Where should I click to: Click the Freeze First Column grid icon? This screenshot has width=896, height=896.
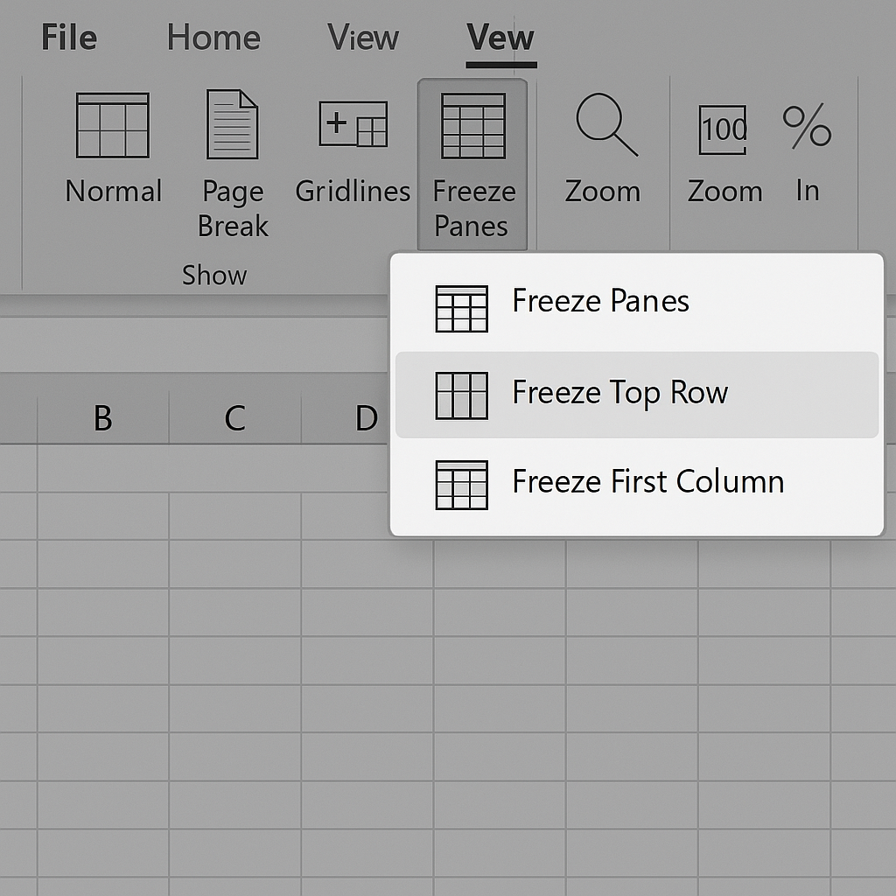(461, 485)
